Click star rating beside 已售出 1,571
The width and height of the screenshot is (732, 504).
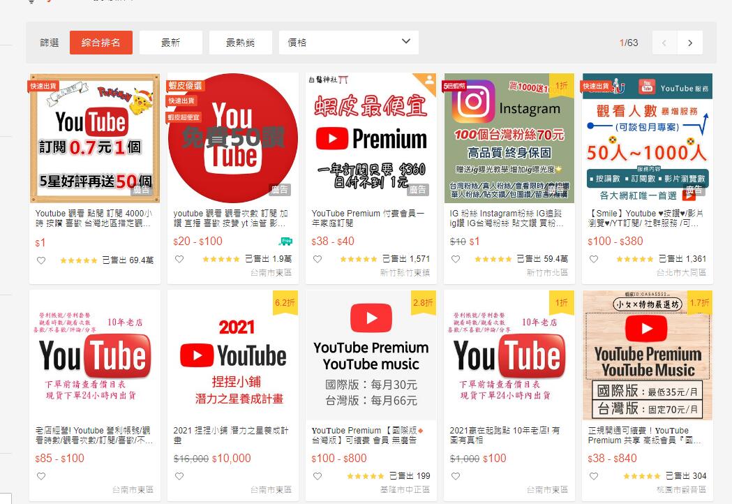[359, 259]
